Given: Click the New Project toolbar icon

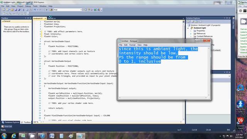Looking at the screenshot, I should tap(4, 10).
